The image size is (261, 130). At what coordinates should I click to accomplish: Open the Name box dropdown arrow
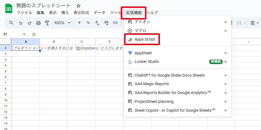[x=24, y=34]
